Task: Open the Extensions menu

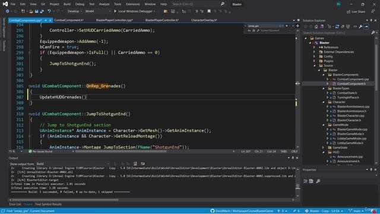Action: coord(132,4)
